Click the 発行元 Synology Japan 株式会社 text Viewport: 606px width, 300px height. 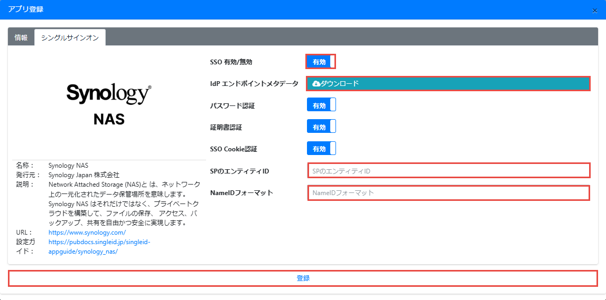tap(83, 175)
